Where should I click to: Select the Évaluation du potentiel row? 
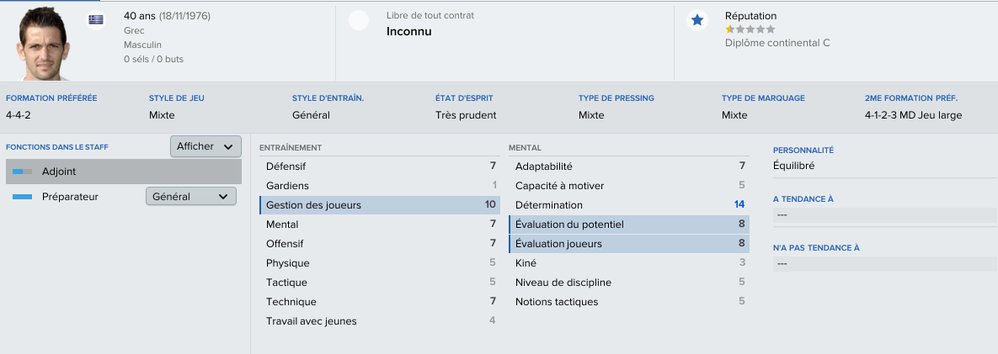pos(629,225)
